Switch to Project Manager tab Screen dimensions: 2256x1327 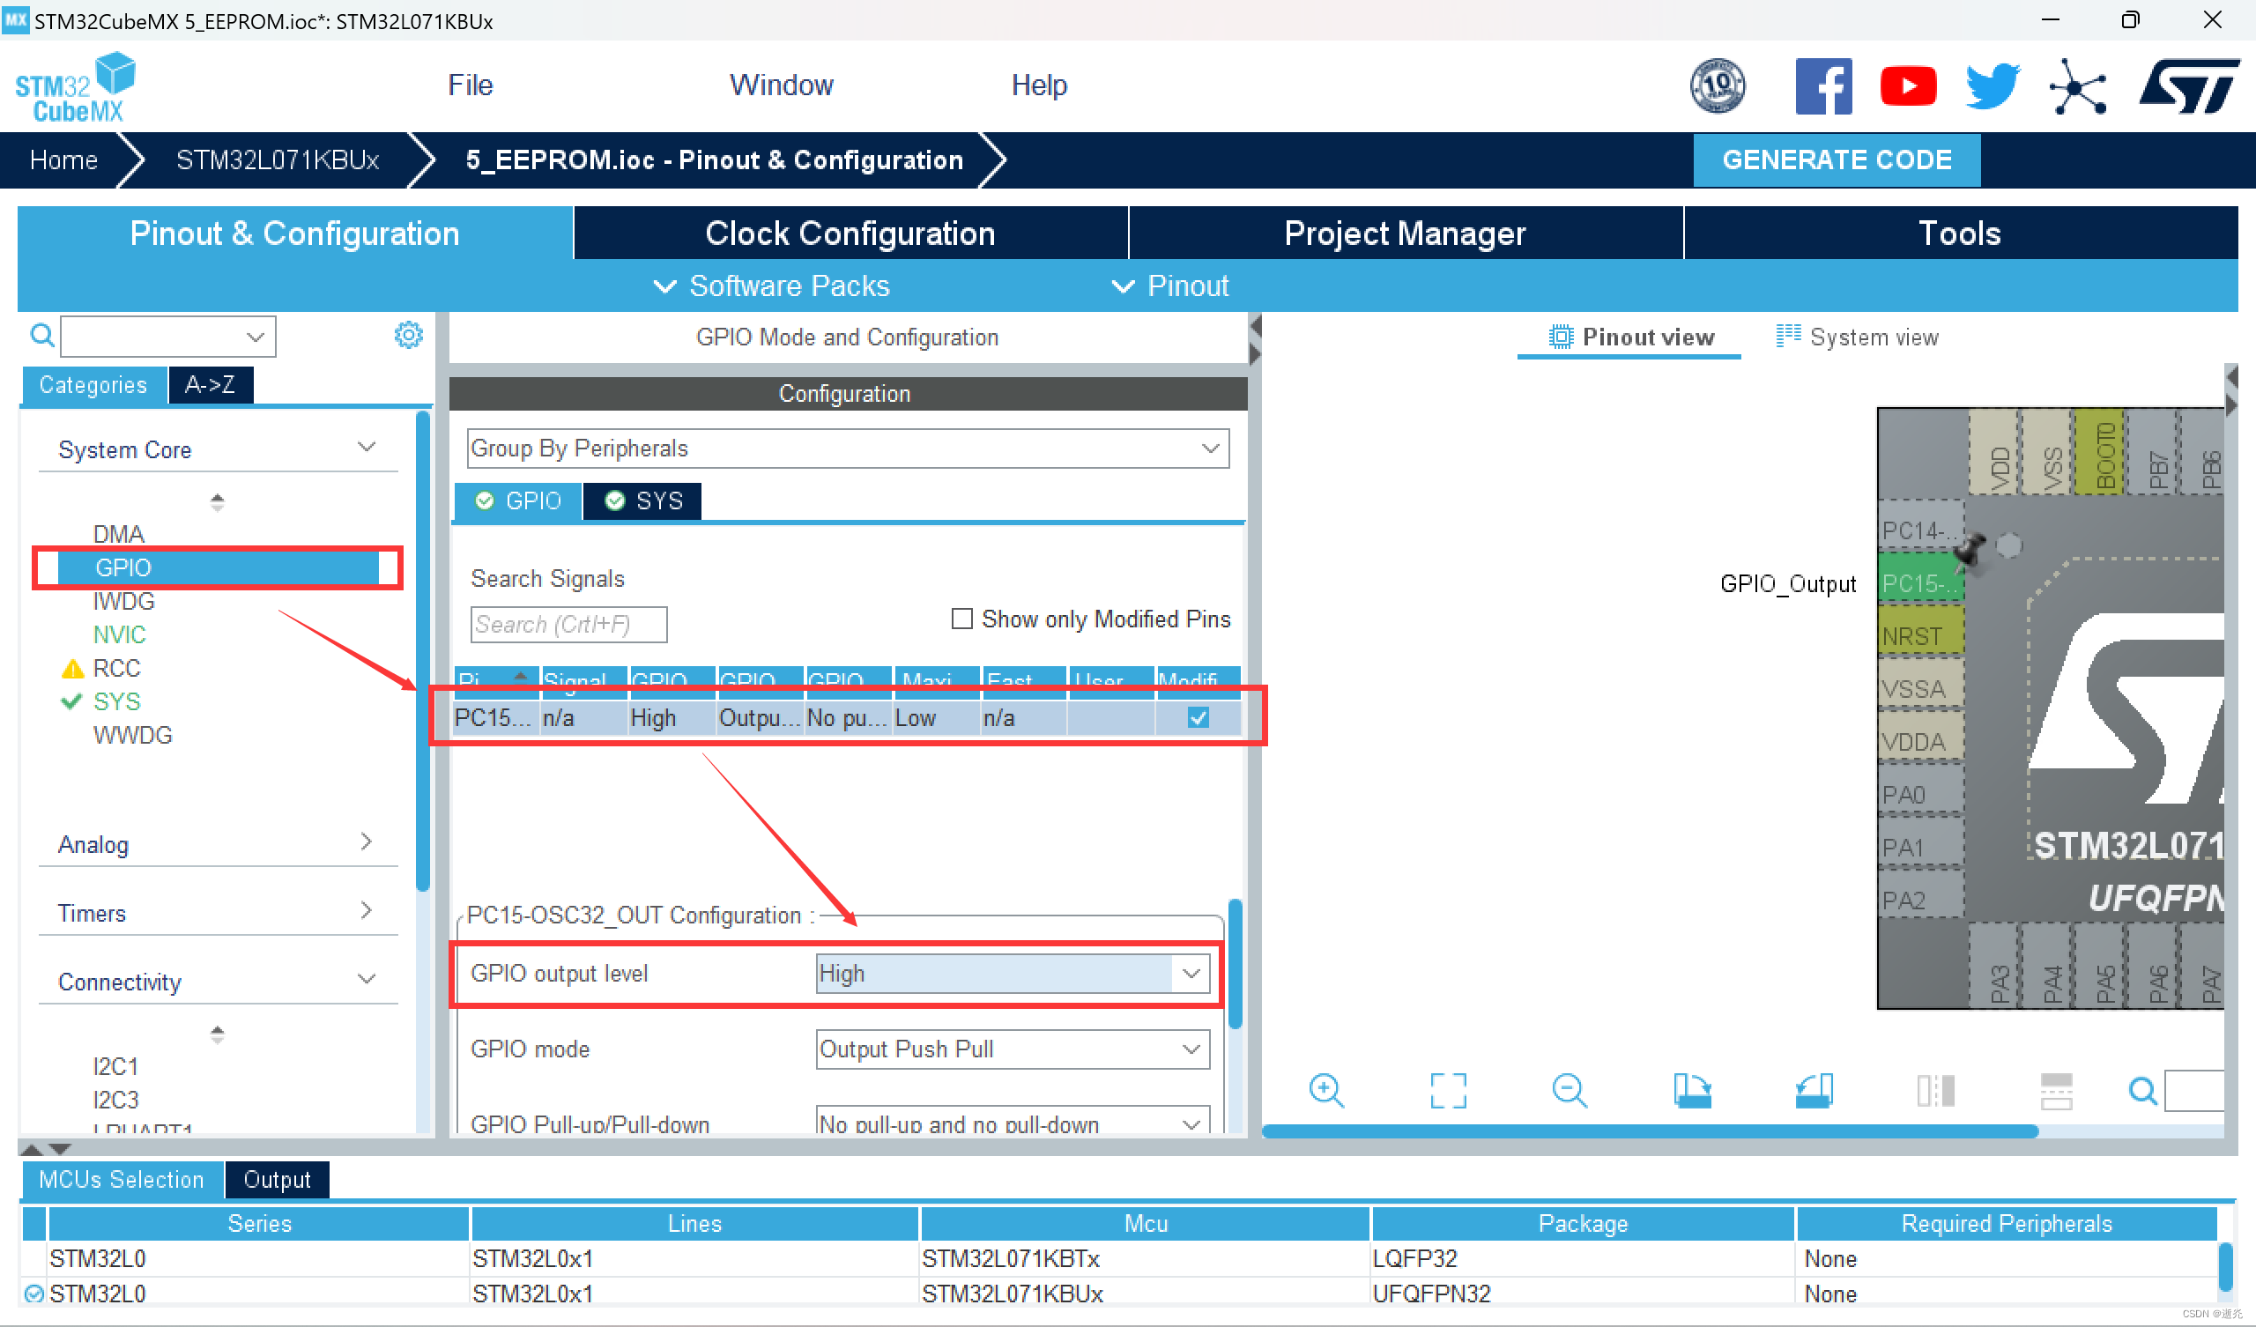pos(1405,233)
